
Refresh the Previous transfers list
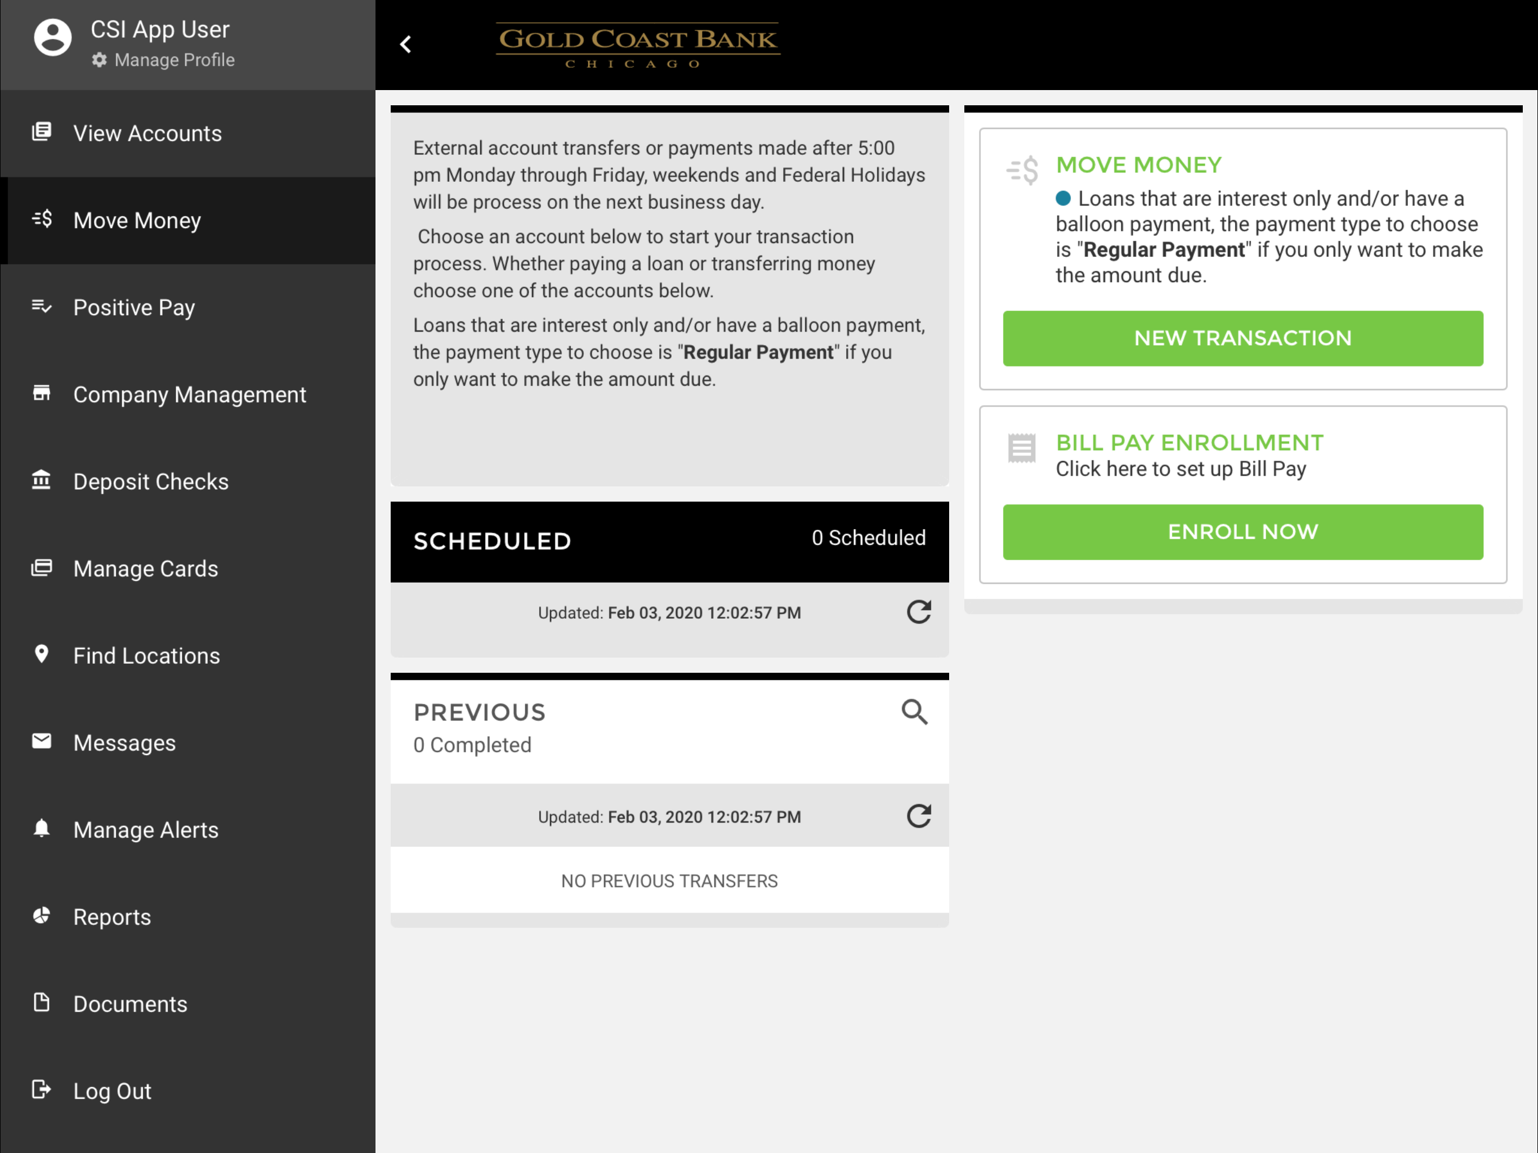point(919,816)
